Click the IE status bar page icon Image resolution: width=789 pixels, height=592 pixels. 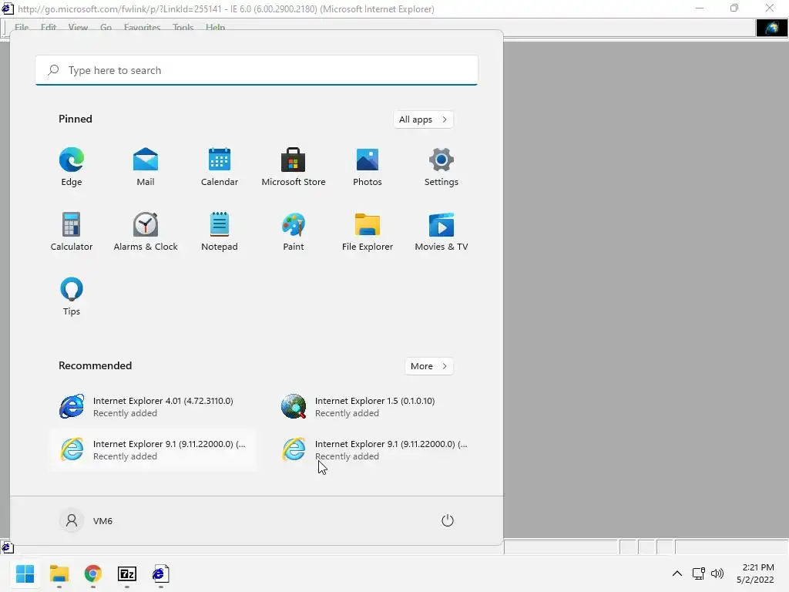point(7,547)
